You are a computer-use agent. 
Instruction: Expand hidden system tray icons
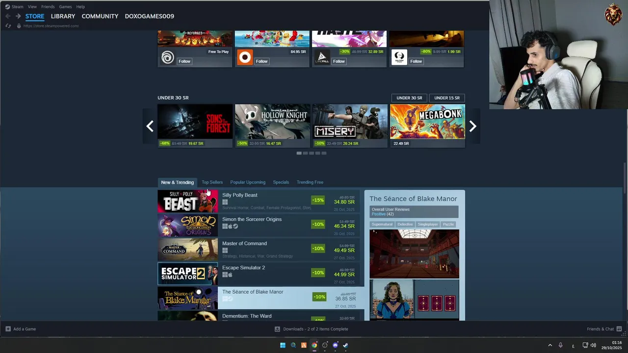pyautogui.click(x=549, y=345)
